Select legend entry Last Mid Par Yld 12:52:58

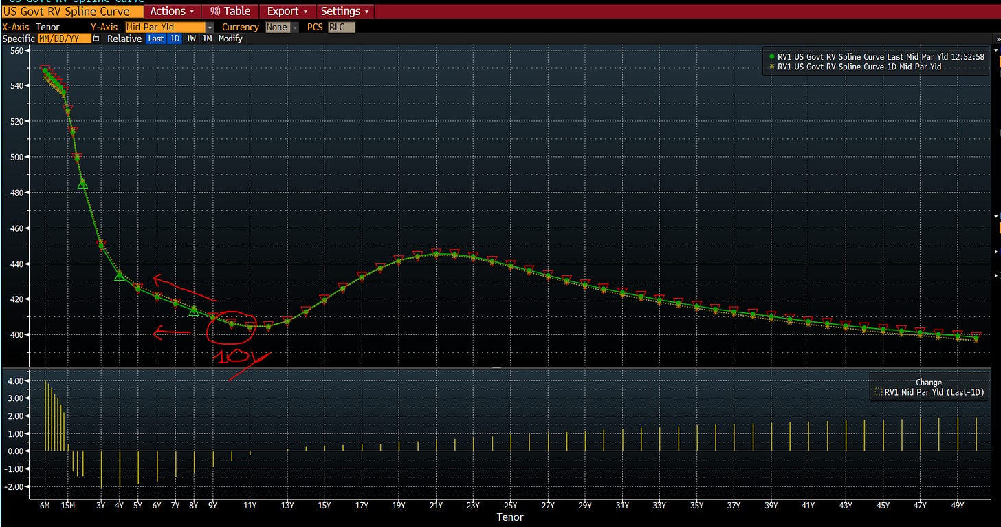(x=882, y=57)
